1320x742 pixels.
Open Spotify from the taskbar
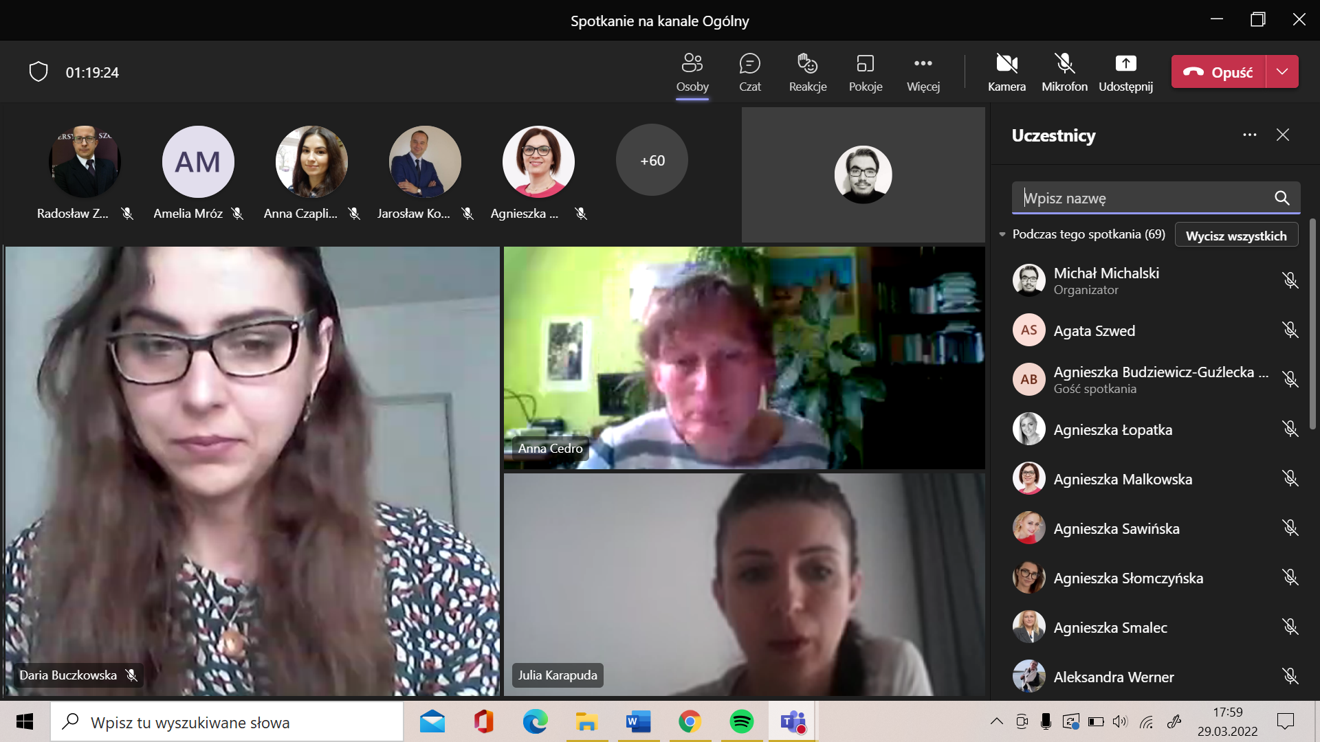(x=741, y=721)
